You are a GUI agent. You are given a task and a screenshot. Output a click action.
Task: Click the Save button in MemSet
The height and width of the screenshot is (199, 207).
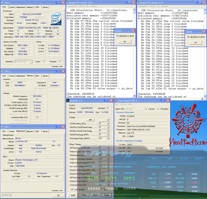point(84,195)
